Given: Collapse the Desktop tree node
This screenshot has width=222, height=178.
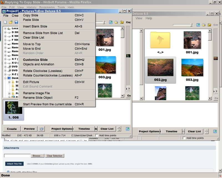Looking at the screenshot, I should click(x=5, y=78).
